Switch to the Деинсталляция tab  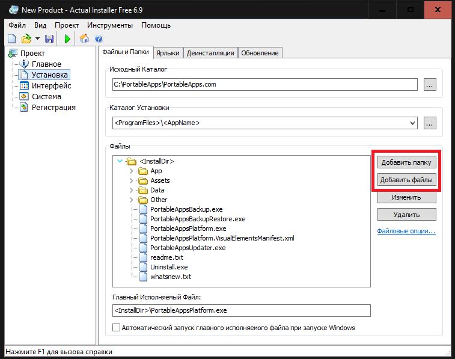210,53
